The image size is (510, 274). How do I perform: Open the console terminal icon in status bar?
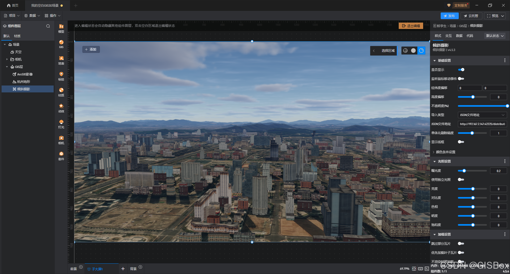(427, 269)
